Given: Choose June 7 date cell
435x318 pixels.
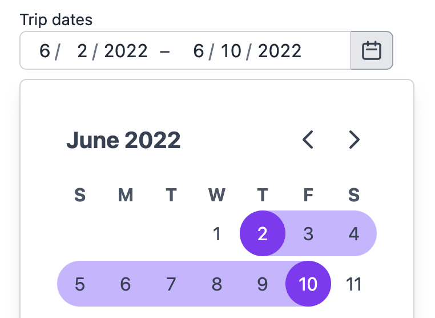Looking at the screenshot, I should (x=171, y=284).
